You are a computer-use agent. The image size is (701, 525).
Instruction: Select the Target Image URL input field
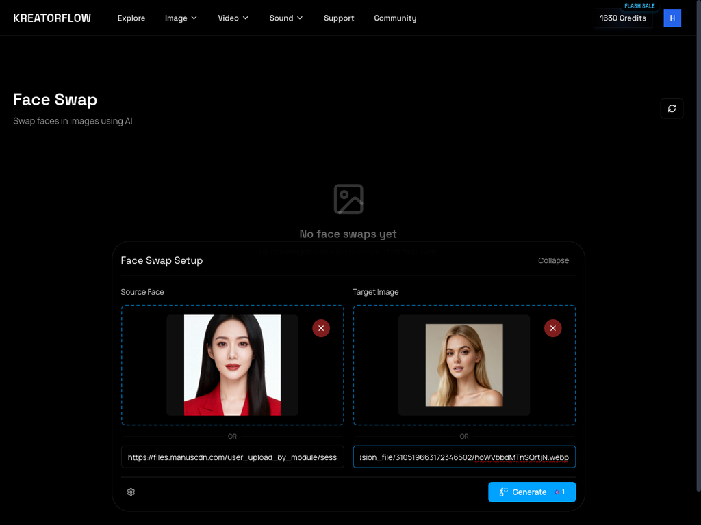[x=464, y=457]
